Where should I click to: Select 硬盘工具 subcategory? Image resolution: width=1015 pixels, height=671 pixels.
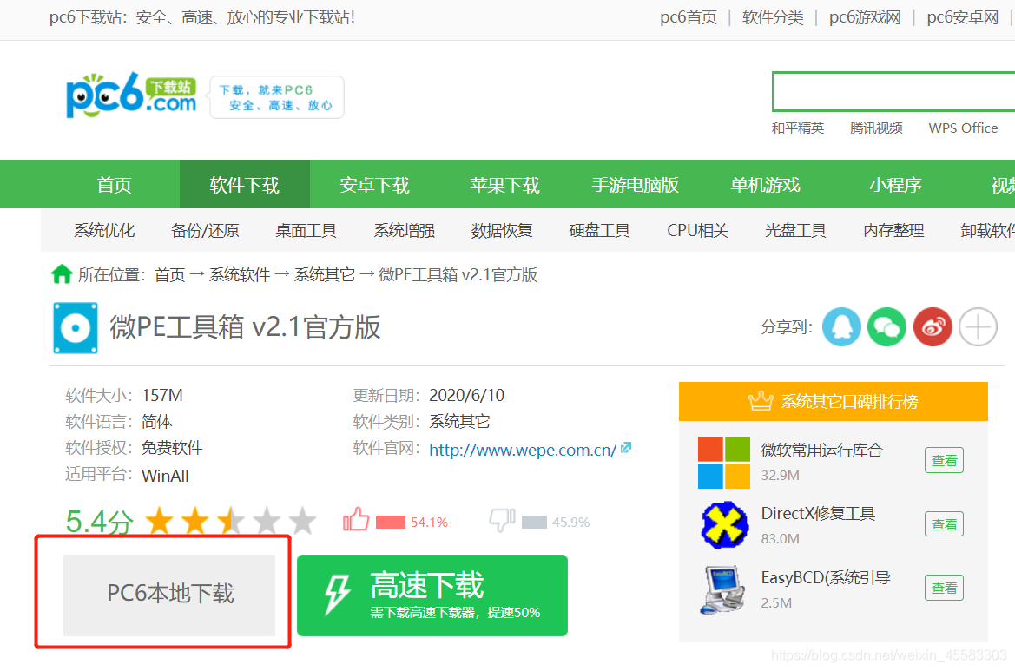pos(599,230)
